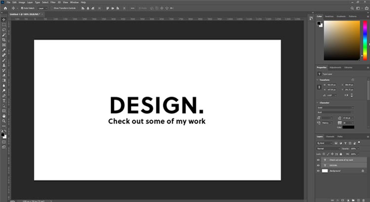Hide the Background layer with eye icon
The height and width of the screenshot is (202, 370).
click(x=318, y=171)
